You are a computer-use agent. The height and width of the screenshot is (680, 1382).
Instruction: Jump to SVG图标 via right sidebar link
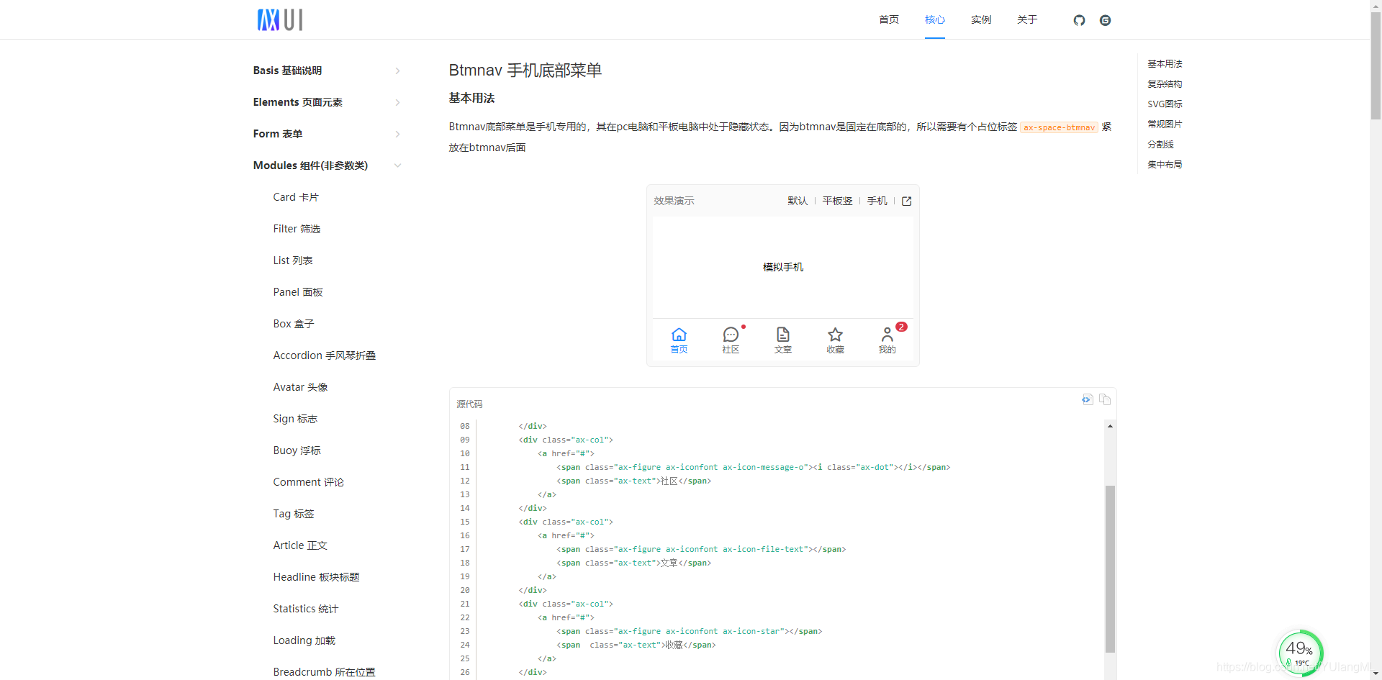point(1164,104)
